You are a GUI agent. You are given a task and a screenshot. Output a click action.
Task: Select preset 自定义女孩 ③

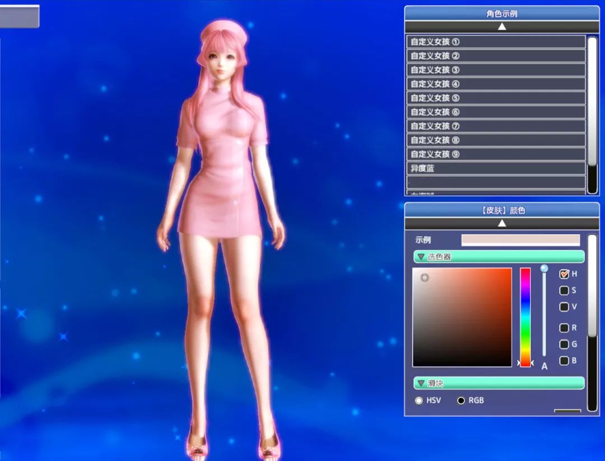(x=496, y=70)
